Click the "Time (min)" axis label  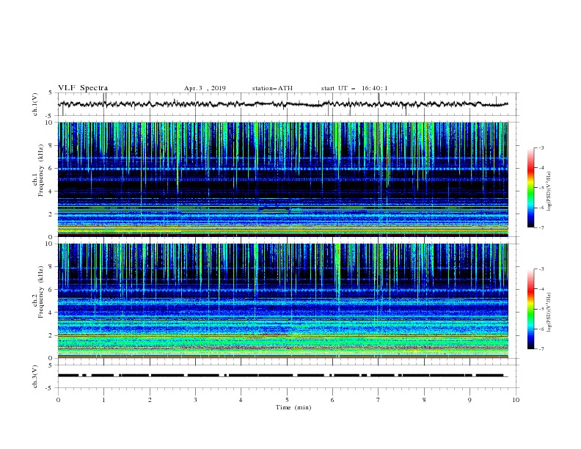pyautogui.click(x=293, y=407)
